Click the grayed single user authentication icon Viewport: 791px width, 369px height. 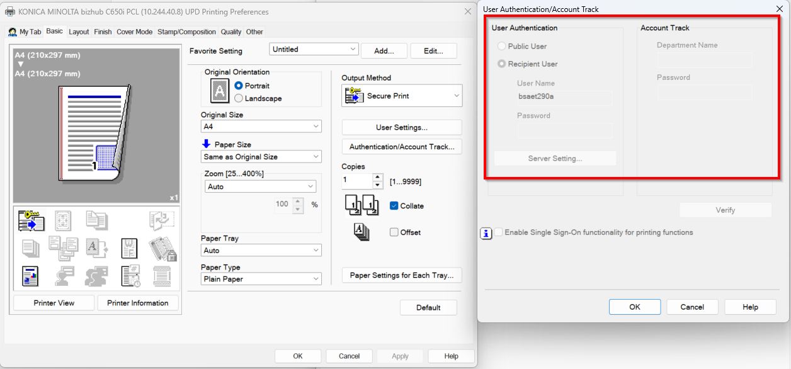(x=64, y=276)
